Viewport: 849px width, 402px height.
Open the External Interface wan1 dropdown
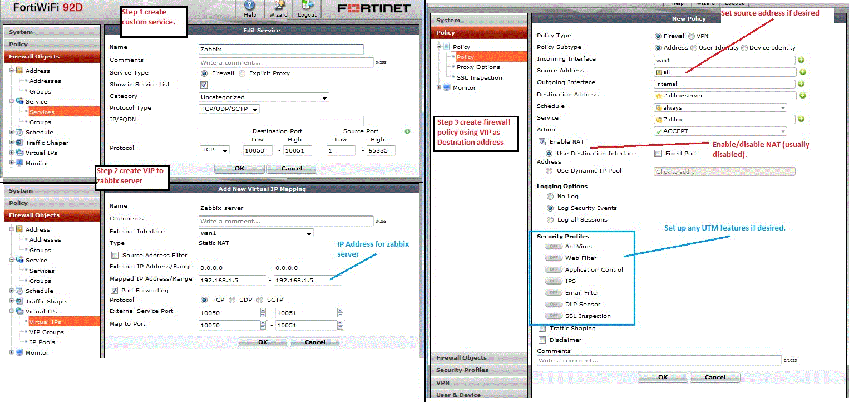256,233
